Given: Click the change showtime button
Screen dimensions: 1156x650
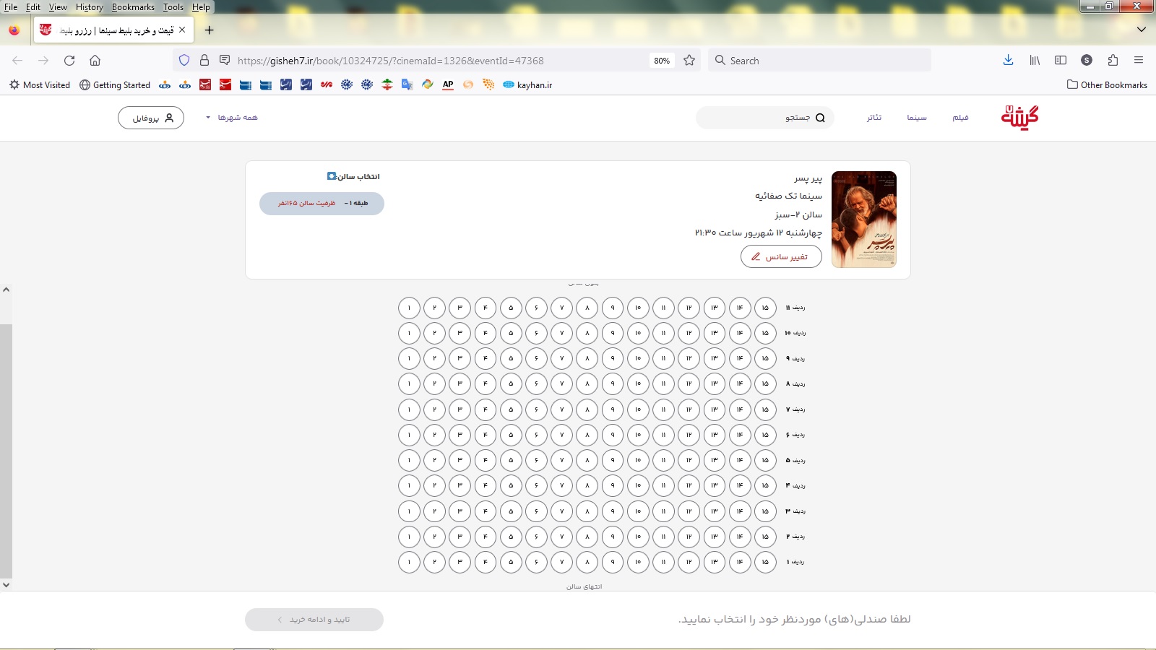Looking at the screenshot, I should pyautogui.click(x=781, y=256).
